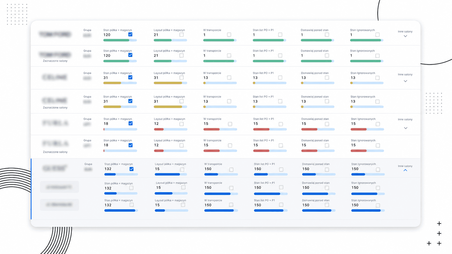The height and width of the screenshot is (254, 452).
Task: Uncheck Stan półka + magazyn in highlighted 132 group row
Action: pos(131,169)
